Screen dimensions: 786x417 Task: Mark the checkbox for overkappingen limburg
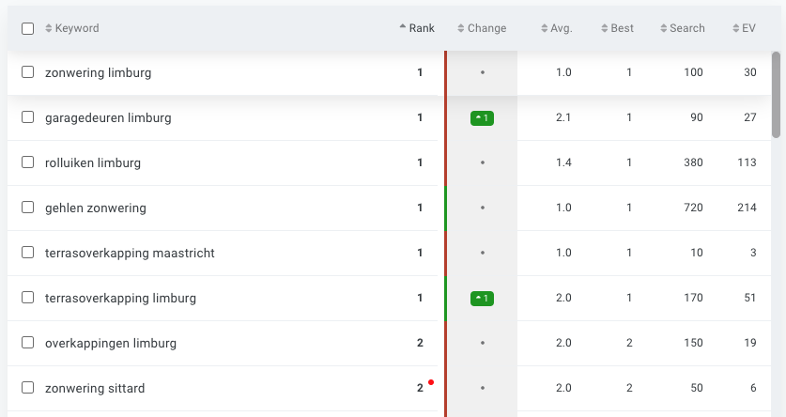(x=27, y=343)
